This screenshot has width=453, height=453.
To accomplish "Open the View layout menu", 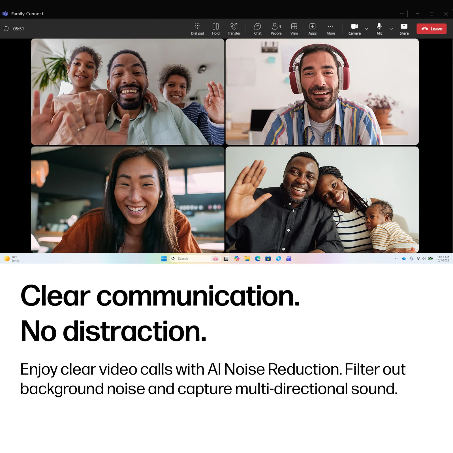I will [294, 29].
